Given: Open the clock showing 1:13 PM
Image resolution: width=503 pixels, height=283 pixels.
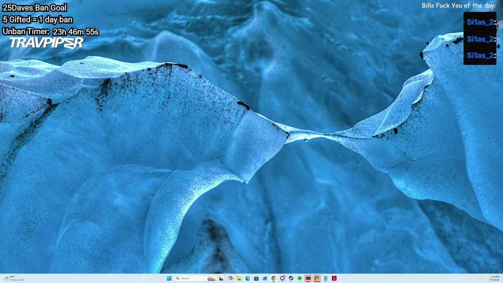Looking at the screenshot, I should point(495,278).
